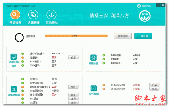Click orange warning beside 证书签名控件

point(104,85)
